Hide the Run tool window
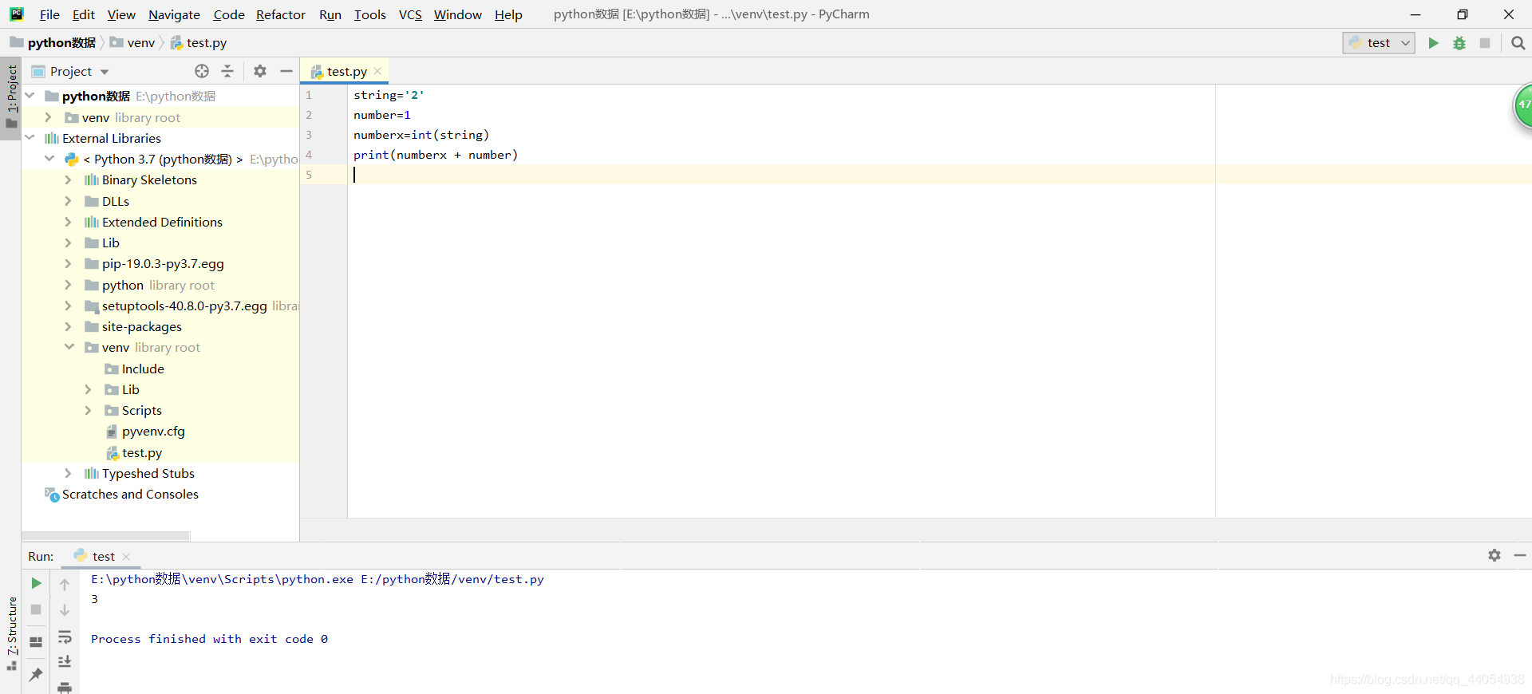1532x694 pixels. (1520, 555)
